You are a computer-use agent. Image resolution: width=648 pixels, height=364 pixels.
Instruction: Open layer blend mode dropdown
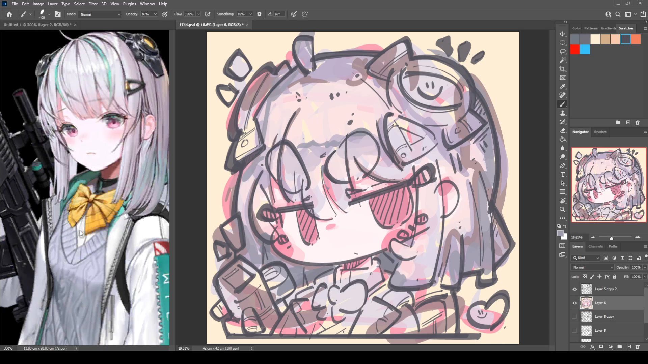coord(592,267)
